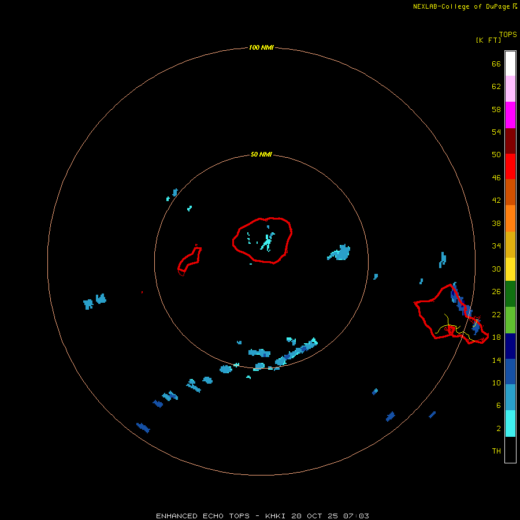The image size is (520, 520).
Task: Click the 42 legend value
Action: (496, 200)
